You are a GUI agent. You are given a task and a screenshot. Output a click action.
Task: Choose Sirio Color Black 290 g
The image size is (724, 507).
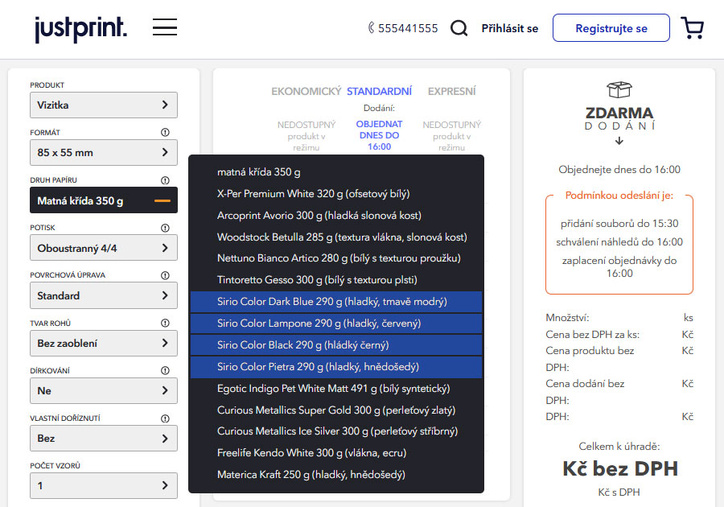[336, 345]
